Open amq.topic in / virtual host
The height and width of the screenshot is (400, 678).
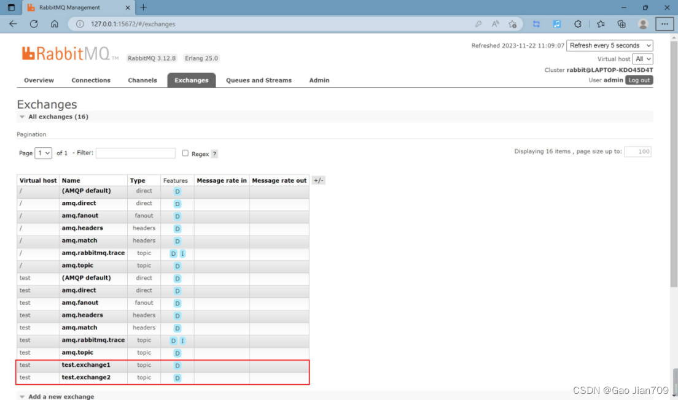point(77,266)
